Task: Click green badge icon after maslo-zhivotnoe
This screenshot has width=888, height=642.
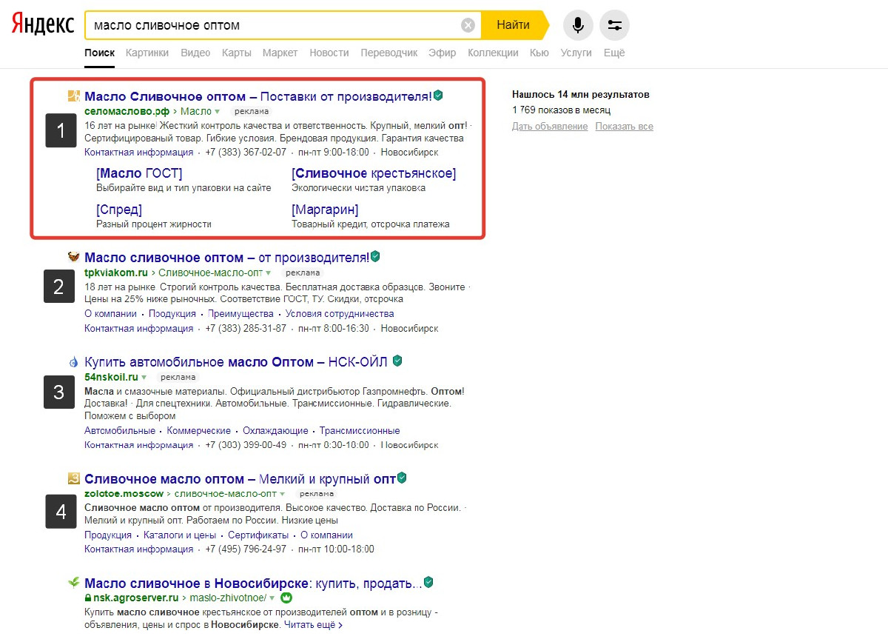Action: (286, 598)
